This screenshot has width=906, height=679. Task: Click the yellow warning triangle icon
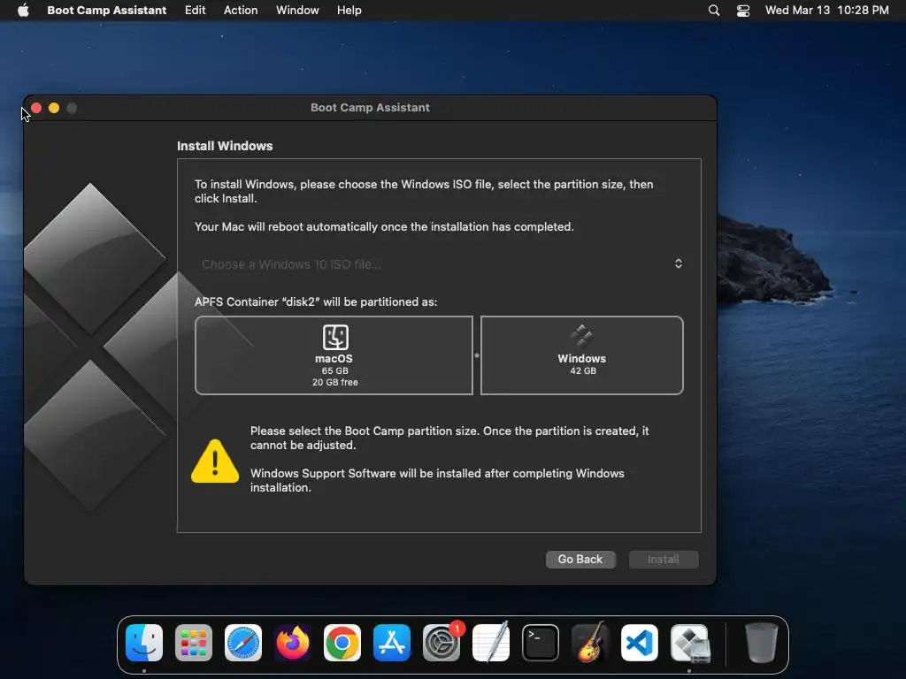pyautogui.click(x=215, y=461)
